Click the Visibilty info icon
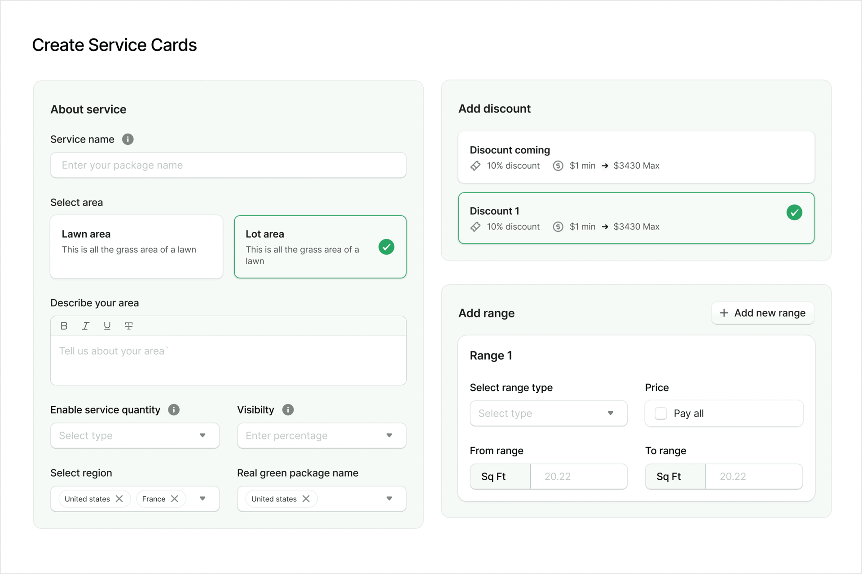 (x=288, y=410)
